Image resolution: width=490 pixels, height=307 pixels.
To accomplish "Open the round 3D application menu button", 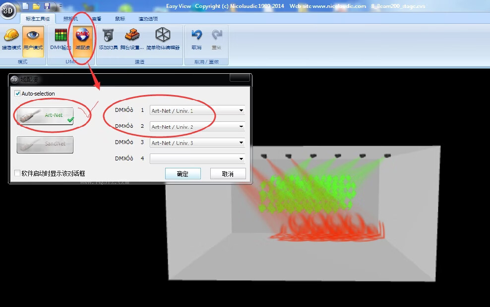I will pos(8,10).
